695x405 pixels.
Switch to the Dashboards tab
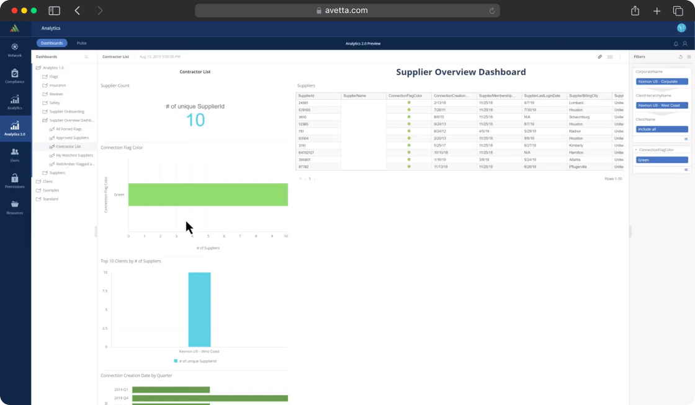pos(52,43)
